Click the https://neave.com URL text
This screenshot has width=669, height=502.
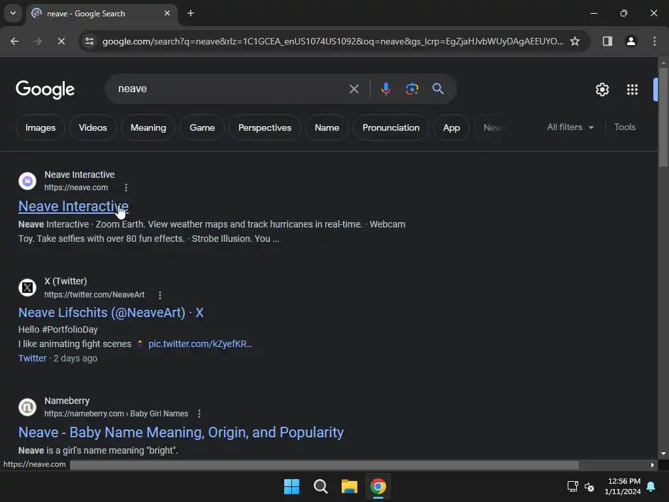[76, 188]
